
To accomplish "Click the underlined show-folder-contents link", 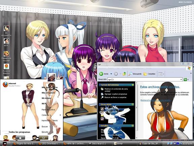I will pos(156,100).
